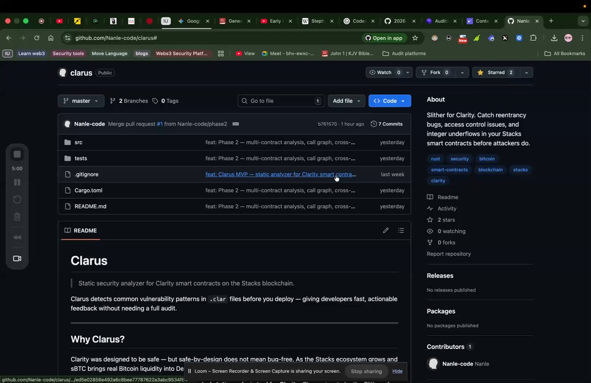Select the rust topic tag
The height and width of the screenshot is (383, 591).
436,159
